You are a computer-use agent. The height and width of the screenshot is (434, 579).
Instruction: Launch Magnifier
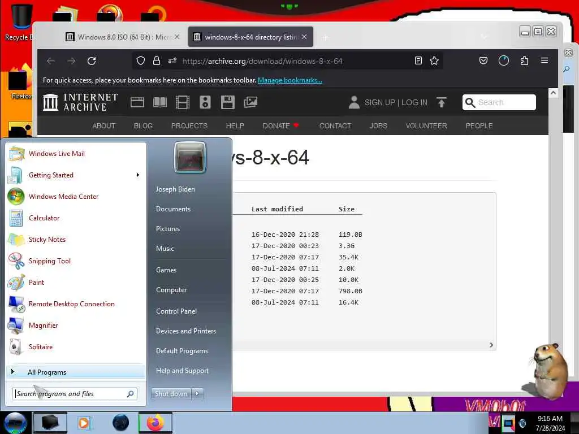click(x=76, y=325)
